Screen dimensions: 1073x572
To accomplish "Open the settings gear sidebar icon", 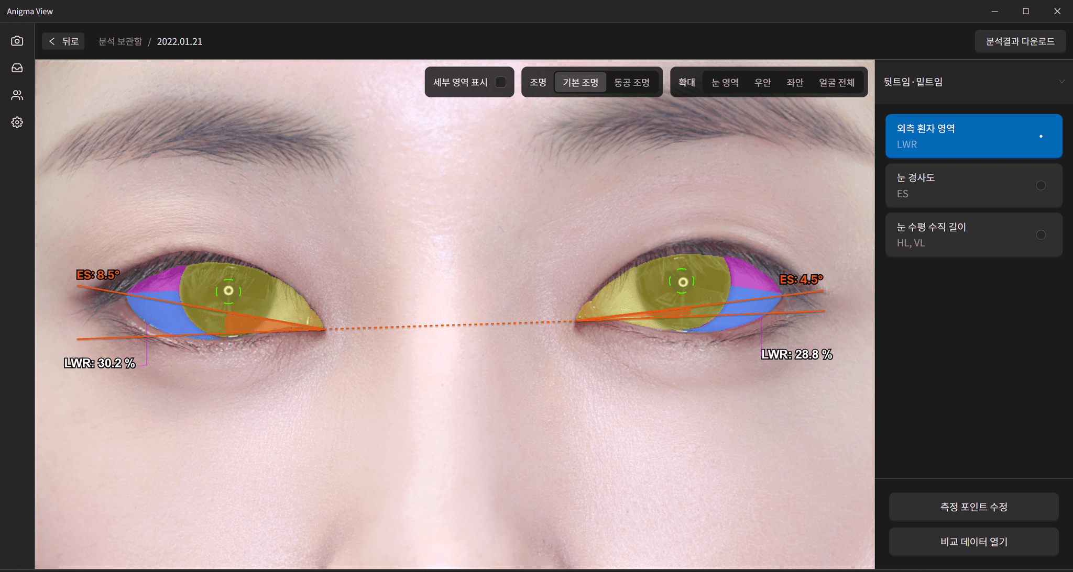I will pos(17,122).
